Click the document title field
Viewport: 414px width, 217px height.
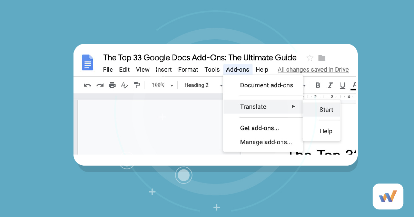(x=200, y=58)
